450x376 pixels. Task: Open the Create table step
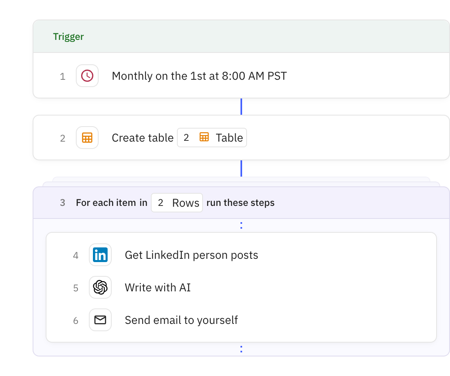coord(241,138)
